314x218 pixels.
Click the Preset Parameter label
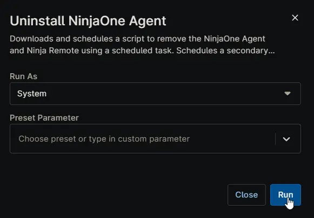(x=44, y=118)
